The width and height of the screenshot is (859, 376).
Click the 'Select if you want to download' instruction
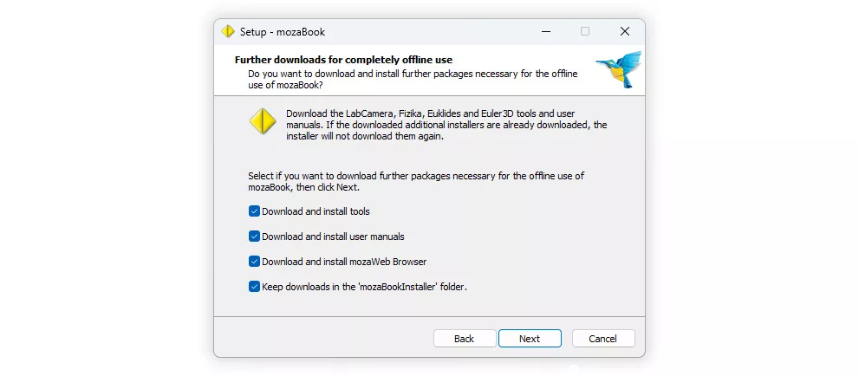(x=416, y=181)
